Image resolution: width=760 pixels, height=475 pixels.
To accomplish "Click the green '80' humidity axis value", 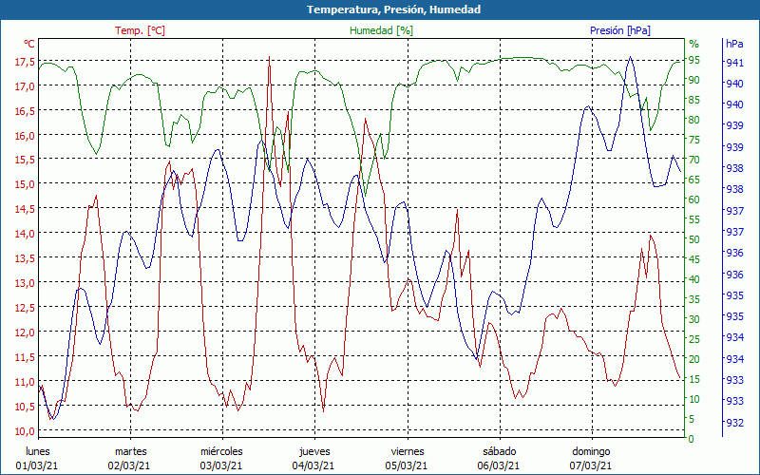I will click(x=694, y=120).
